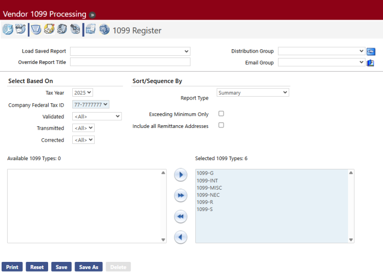Check Include all Remittance Addresses
The image size is (383, 275).
tap(221, 125)
